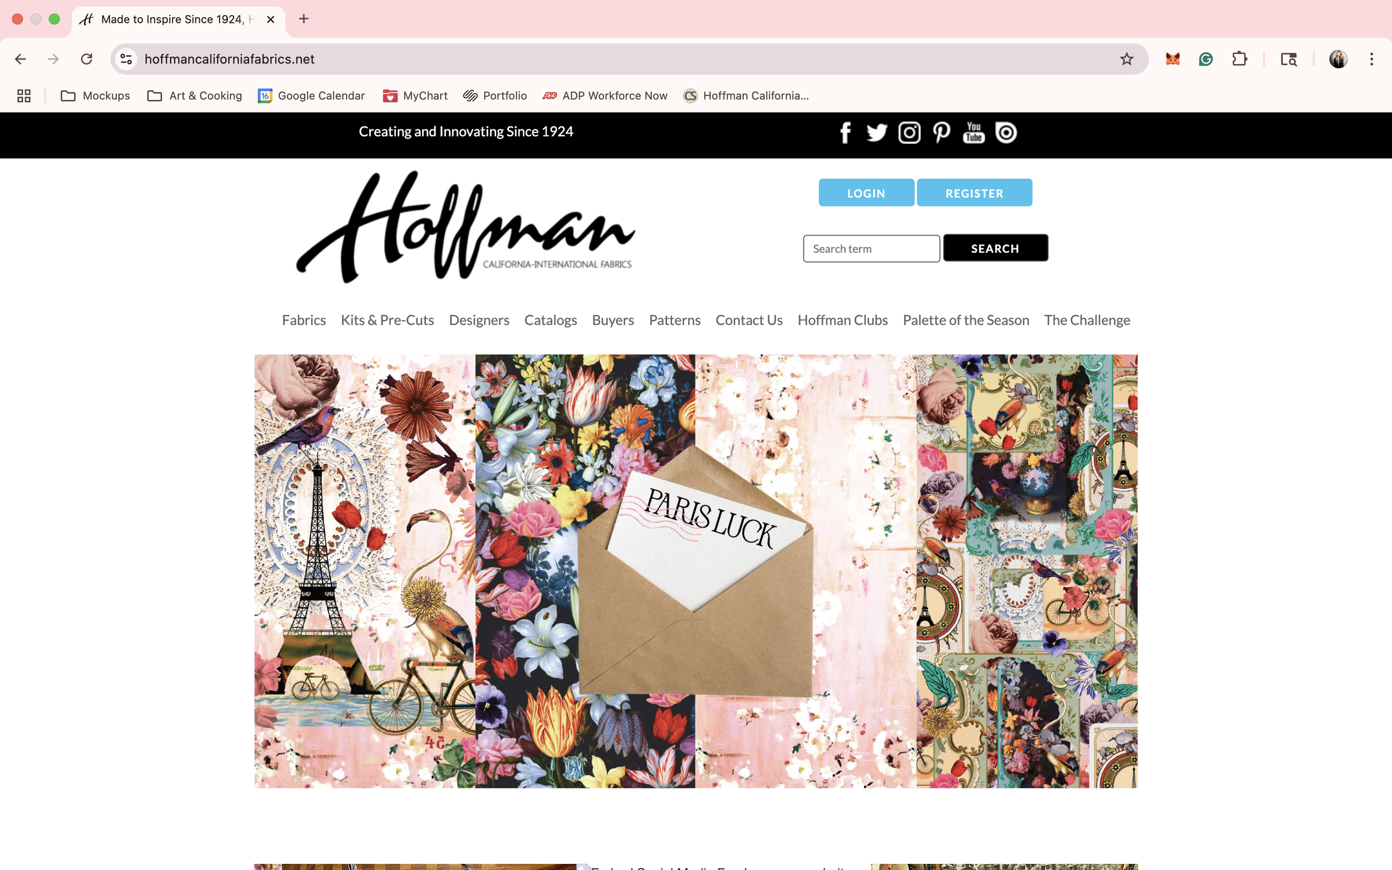Bookmark page with star icon

(1126, 59)
